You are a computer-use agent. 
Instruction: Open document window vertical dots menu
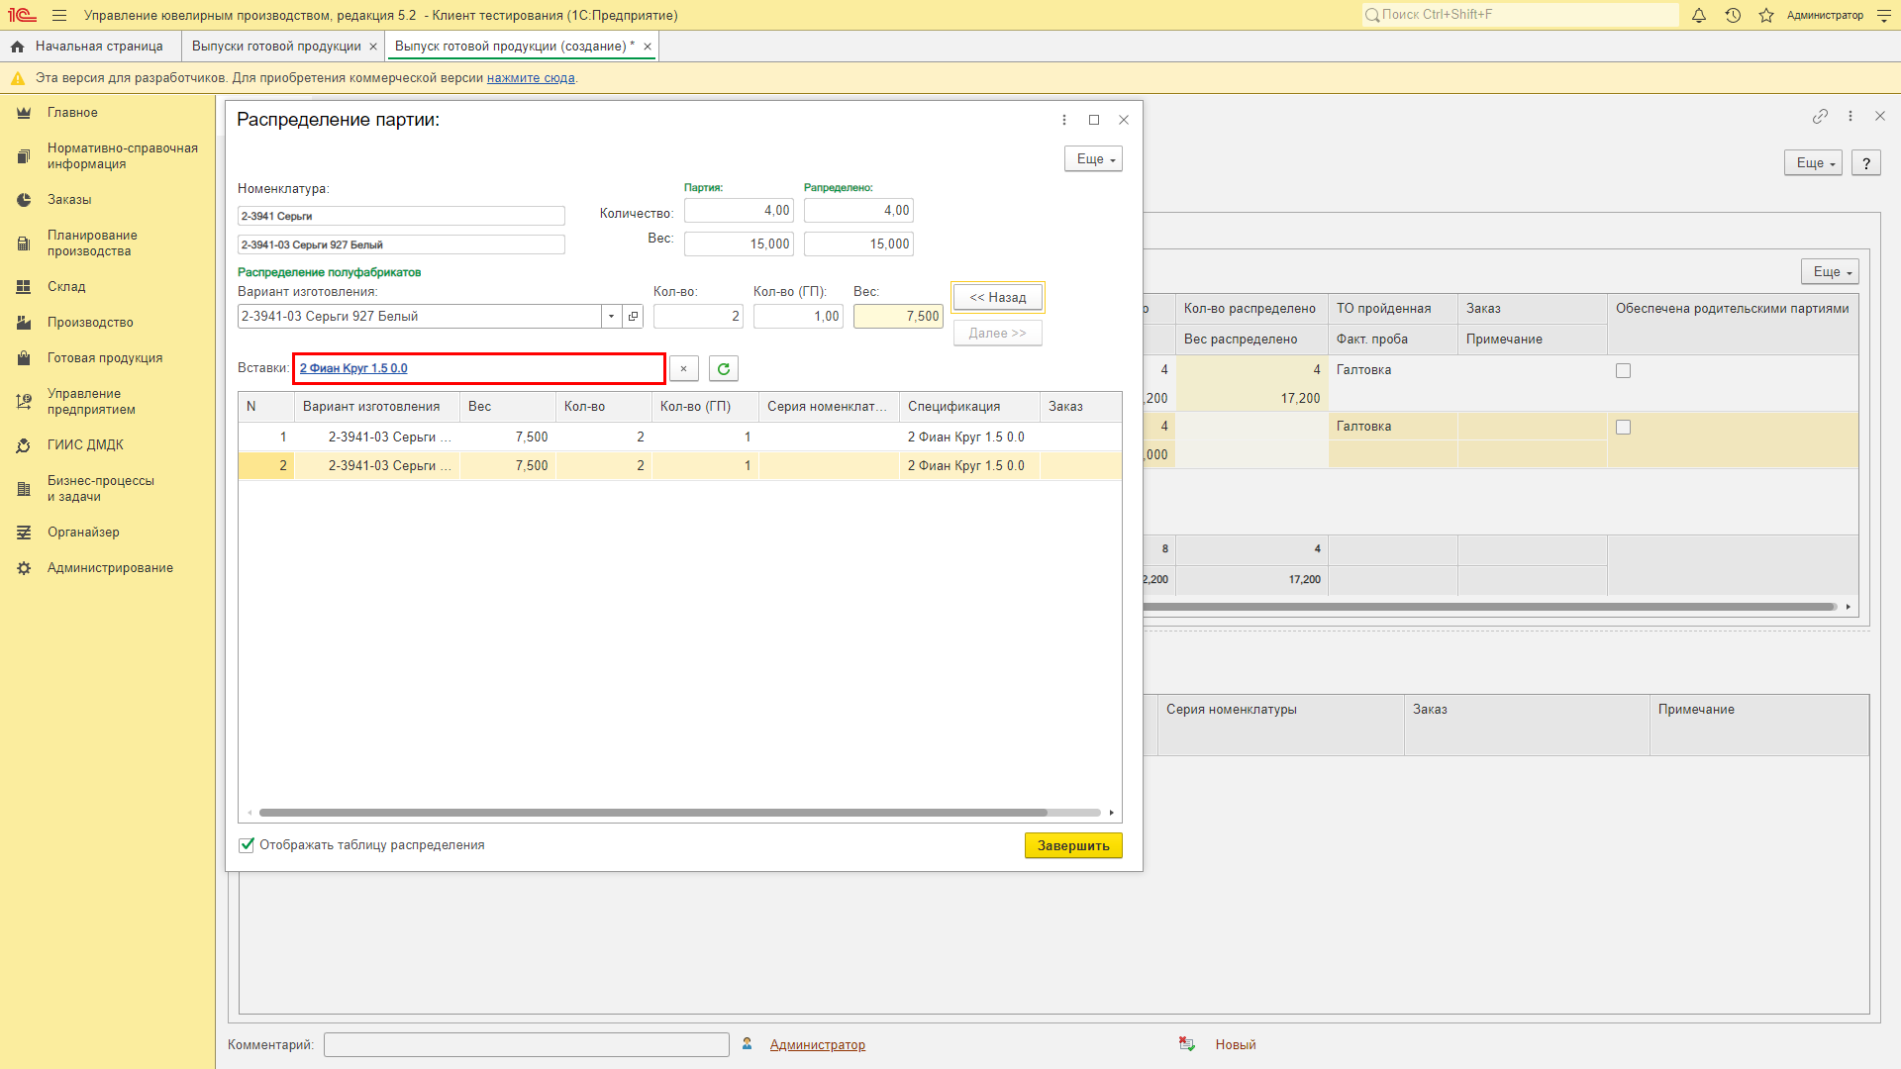[1851, 116]
